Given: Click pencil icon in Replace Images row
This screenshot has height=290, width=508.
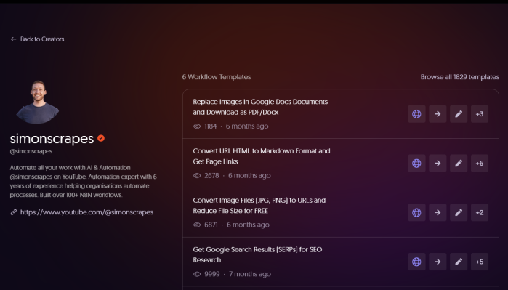Looking at the screenshot, I should click(459, 114).
